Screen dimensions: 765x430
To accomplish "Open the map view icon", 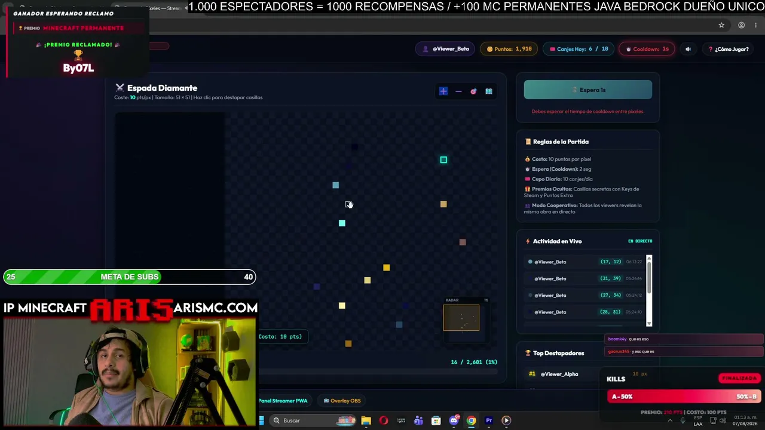I will click(x=489, y=91).
